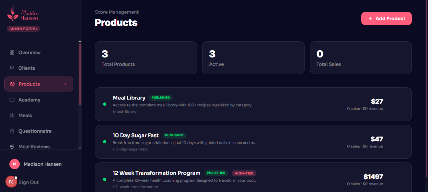428x192 pixels.
Task: Toggle 12 Week Transformation Program's status dot
Action: tap(104, 179)
